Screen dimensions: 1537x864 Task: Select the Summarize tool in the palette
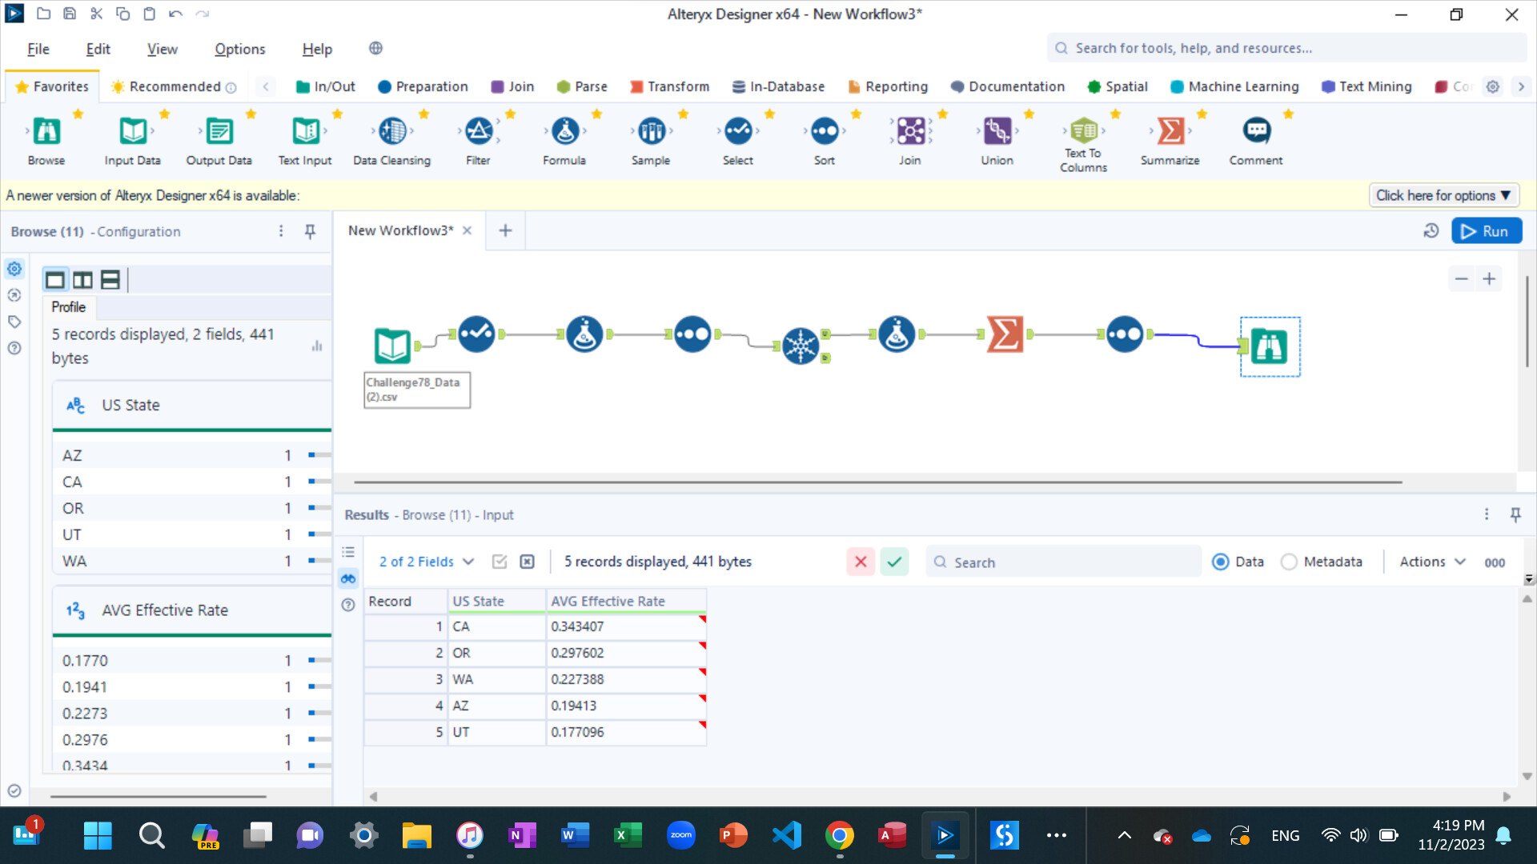point(1170,131)
